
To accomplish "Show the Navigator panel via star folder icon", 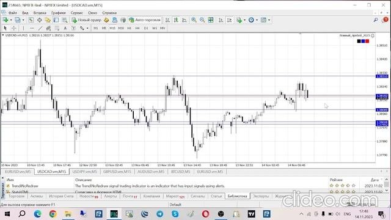I will coord(48,20).
